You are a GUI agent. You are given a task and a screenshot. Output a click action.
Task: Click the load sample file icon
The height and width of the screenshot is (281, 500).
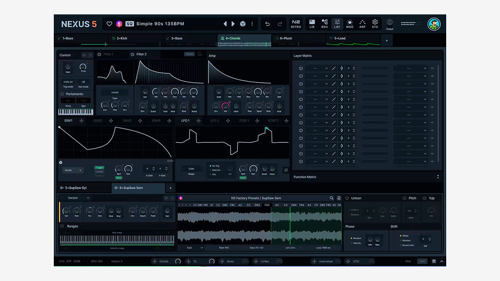point(339,198)
